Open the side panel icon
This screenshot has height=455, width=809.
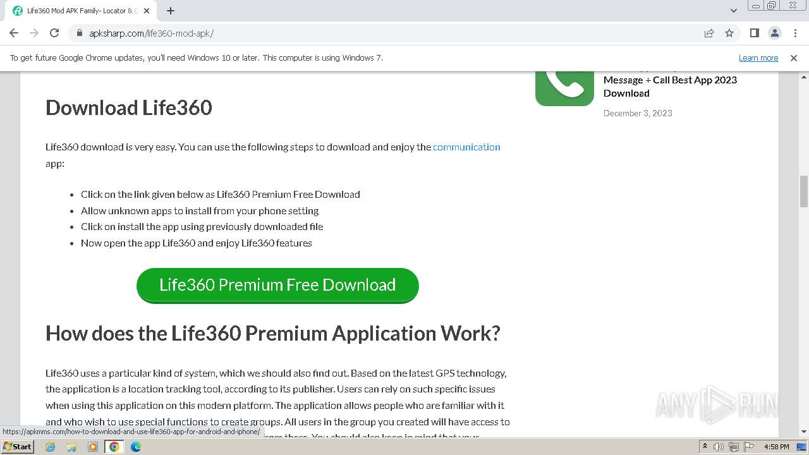[754, 33]
